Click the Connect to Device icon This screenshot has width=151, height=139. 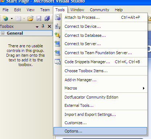tap(58, 26)
